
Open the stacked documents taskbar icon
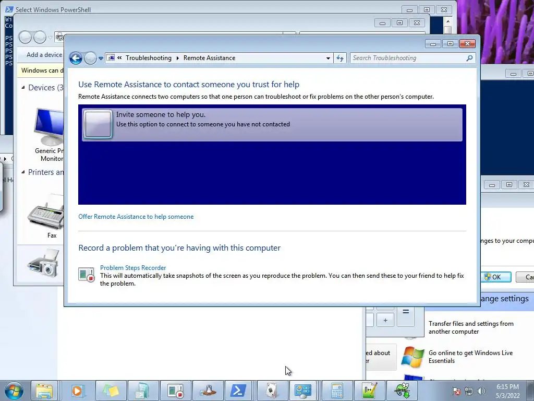[x=142, y=391]
